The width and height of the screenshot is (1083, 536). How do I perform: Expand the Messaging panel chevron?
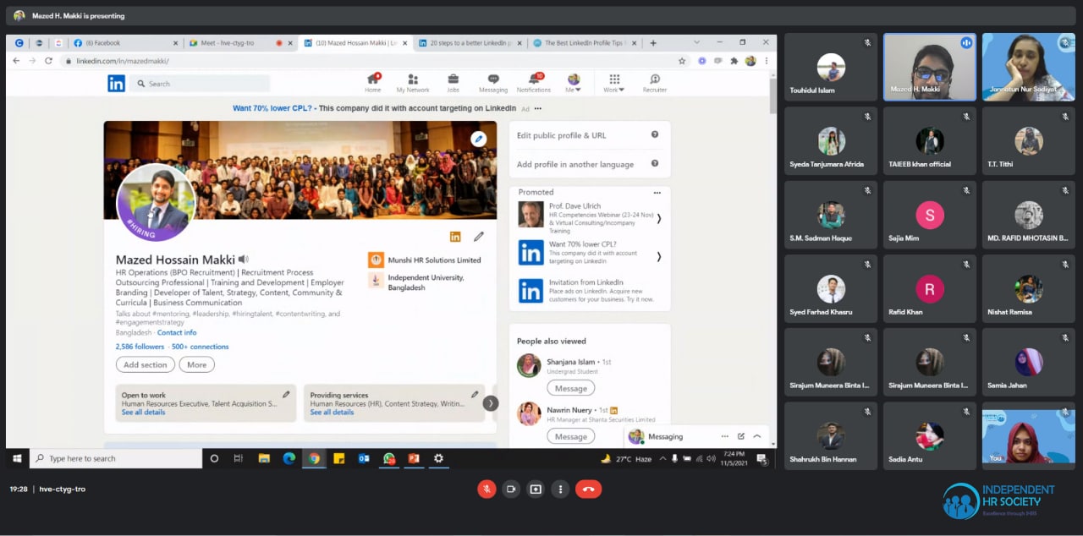point(757,436)
